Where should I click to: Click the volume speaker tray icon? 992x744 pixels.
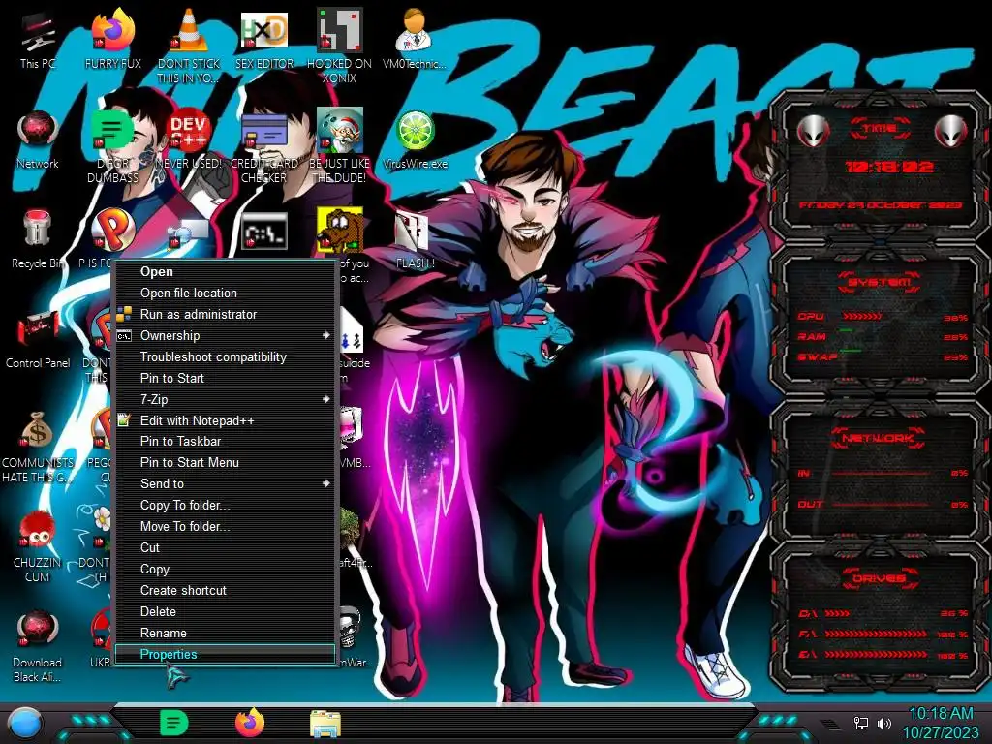(883, 723)
